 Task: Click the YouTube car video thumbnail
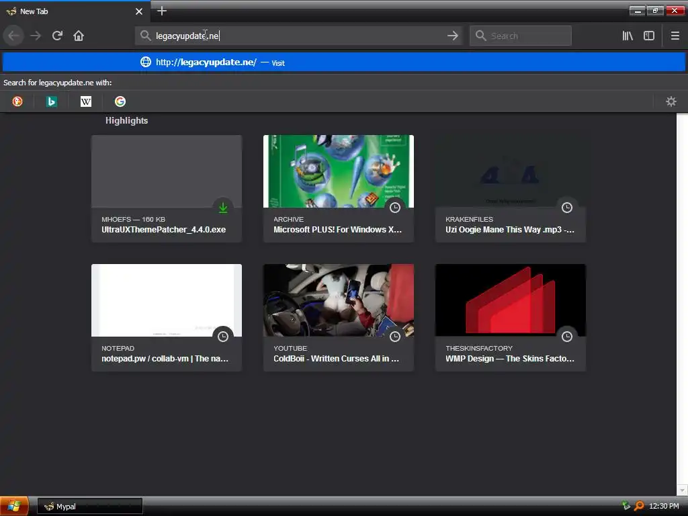[x=339, y=300]
